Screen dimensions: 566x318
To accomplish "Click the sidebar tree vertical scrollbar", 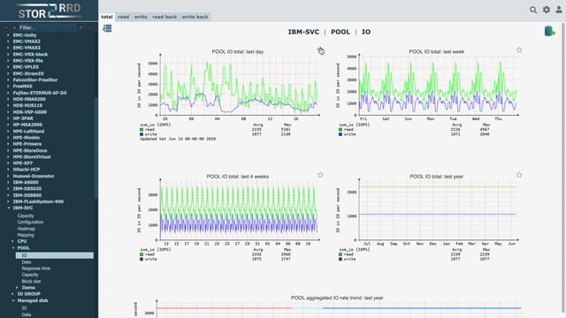I will [x=96, y=148].
